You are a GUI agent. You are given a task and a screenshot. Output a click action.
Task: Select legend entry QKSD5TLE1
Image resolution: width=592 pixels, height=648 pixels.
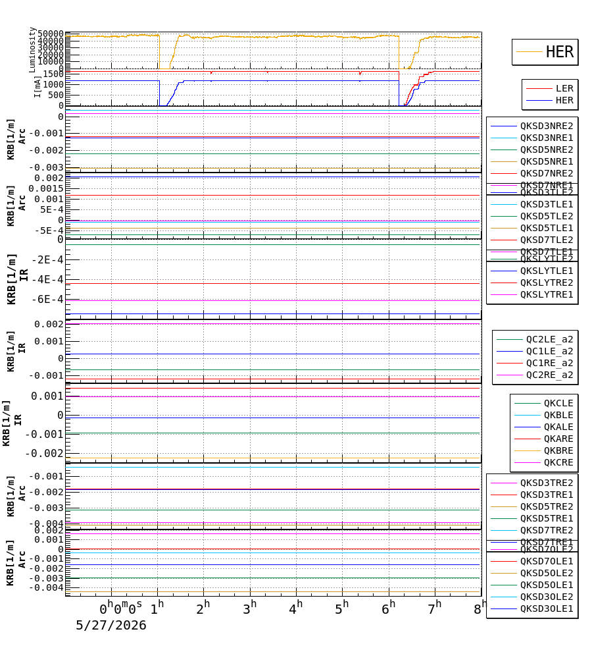[x=546, y=228]
